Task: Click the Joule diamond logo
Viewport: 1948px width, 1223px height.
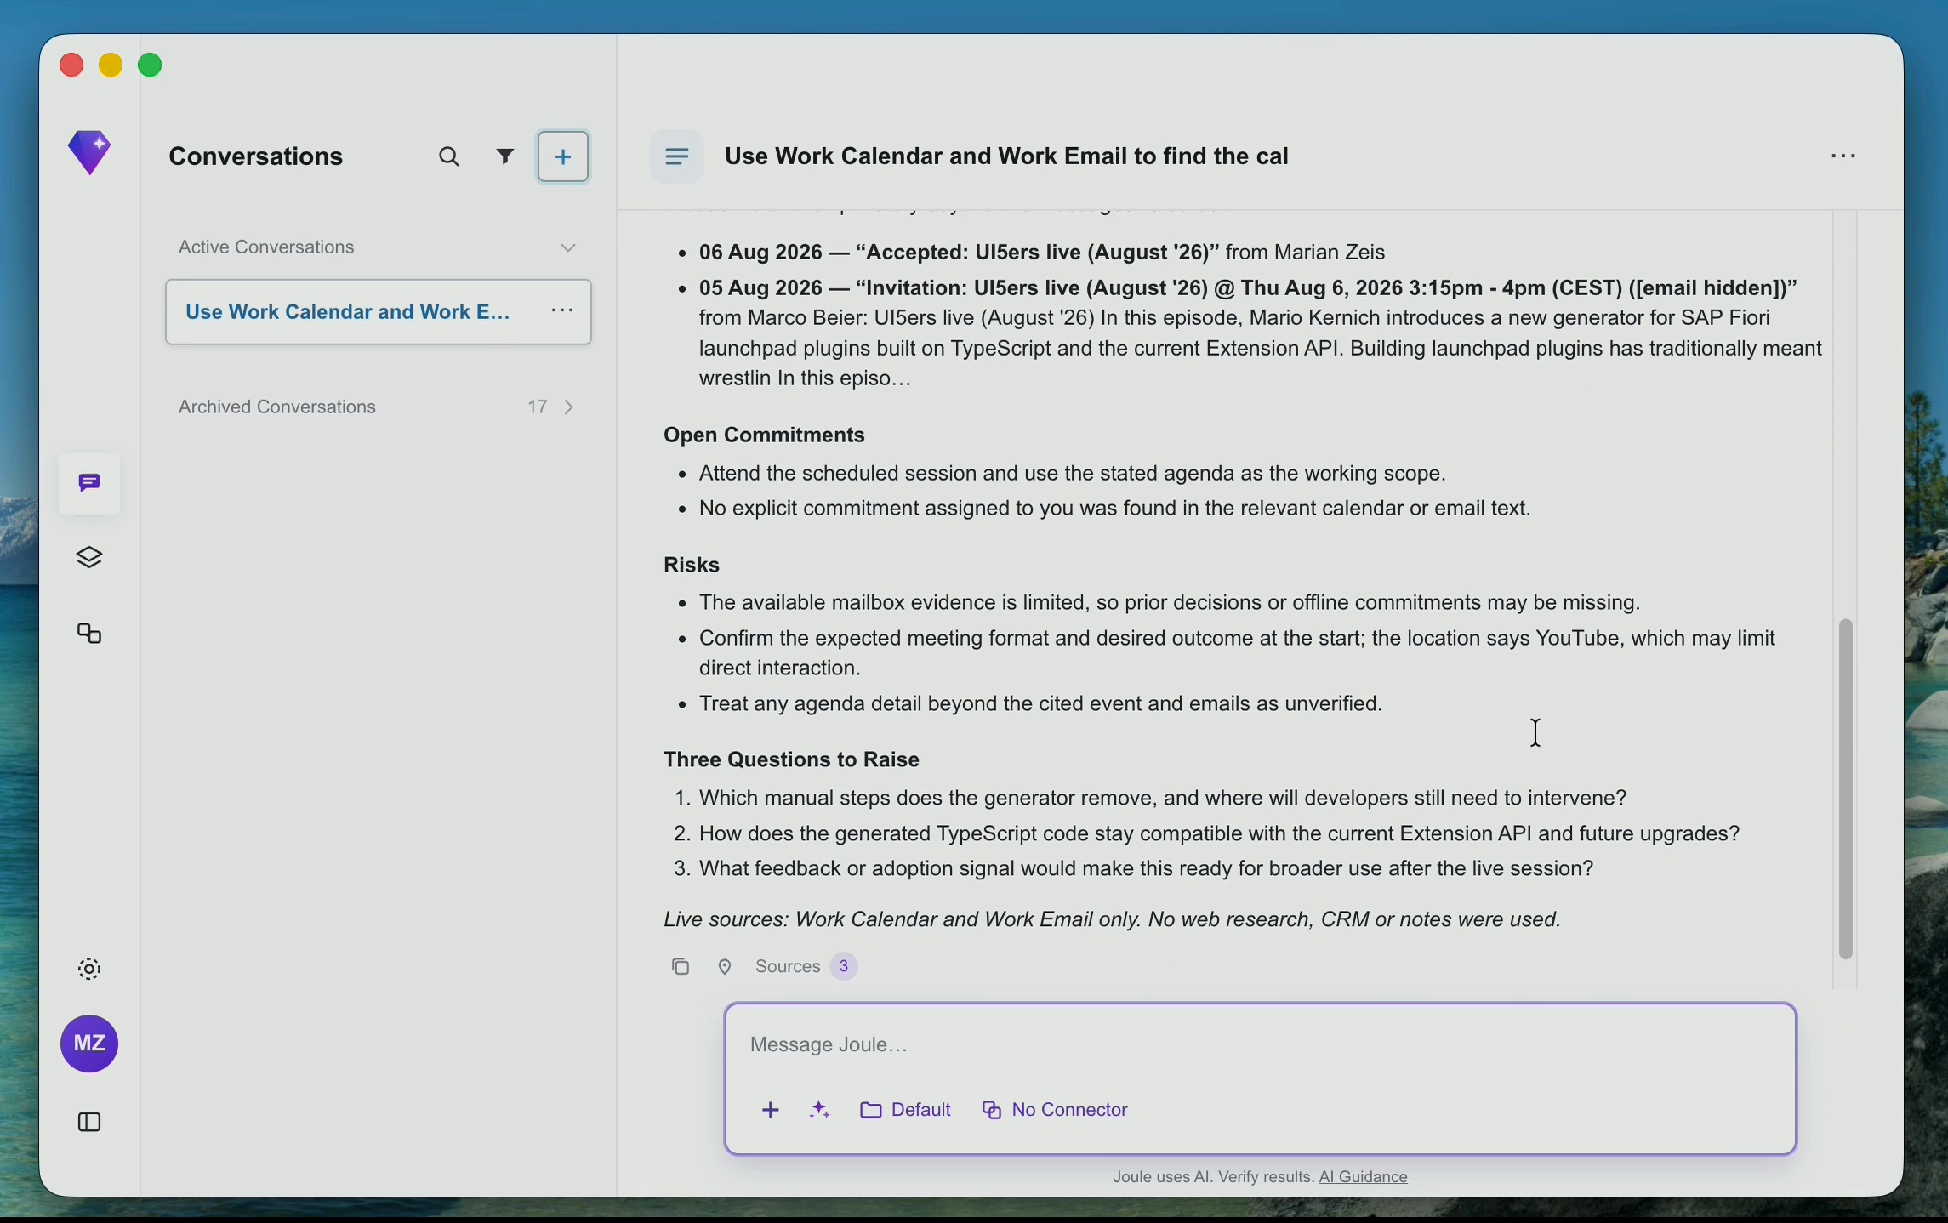Action: point(89,153)
